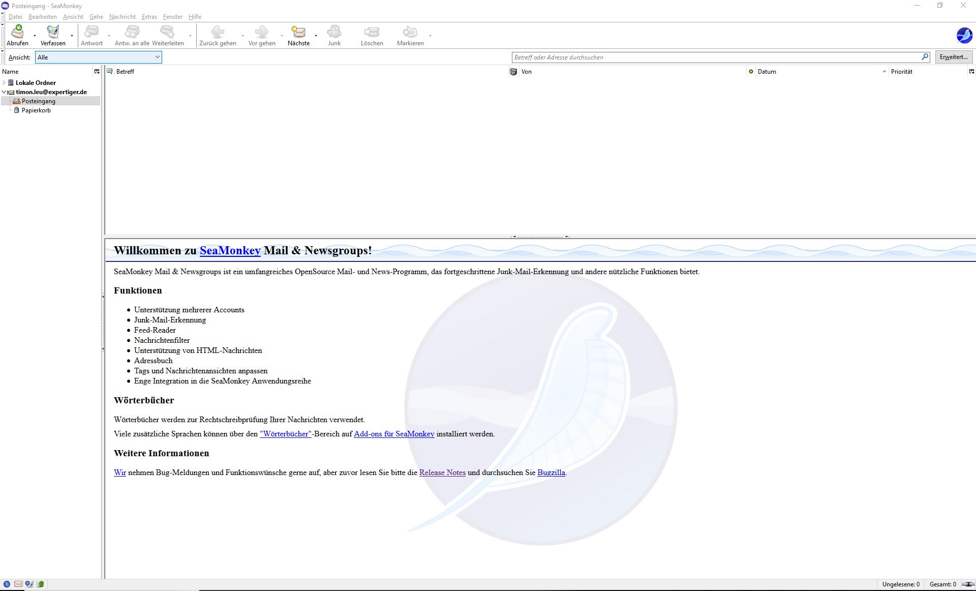The width and height of the screenshot is (976, 591).
Task: Click "Gesamt: 0" in status bar
Action: pyautogui.click(x=942, y=584)
